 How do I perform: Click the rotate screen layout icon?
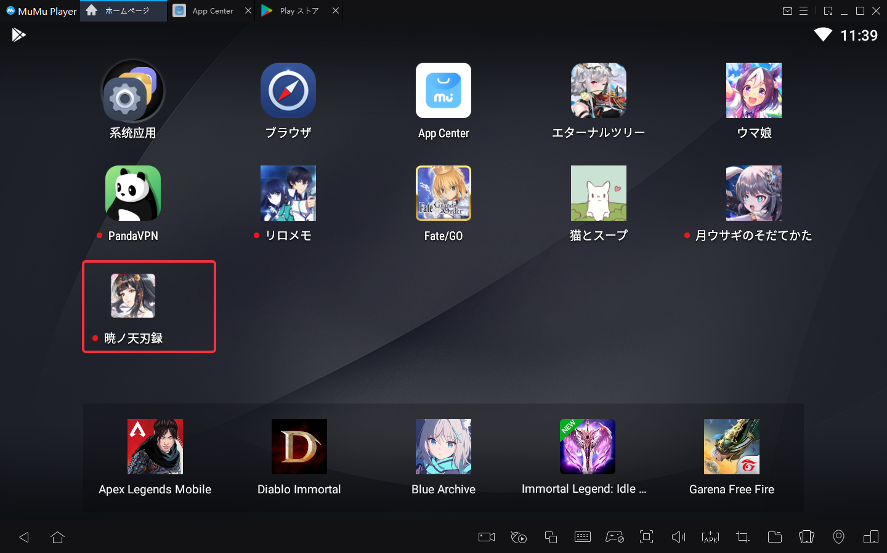coord(871,537)
